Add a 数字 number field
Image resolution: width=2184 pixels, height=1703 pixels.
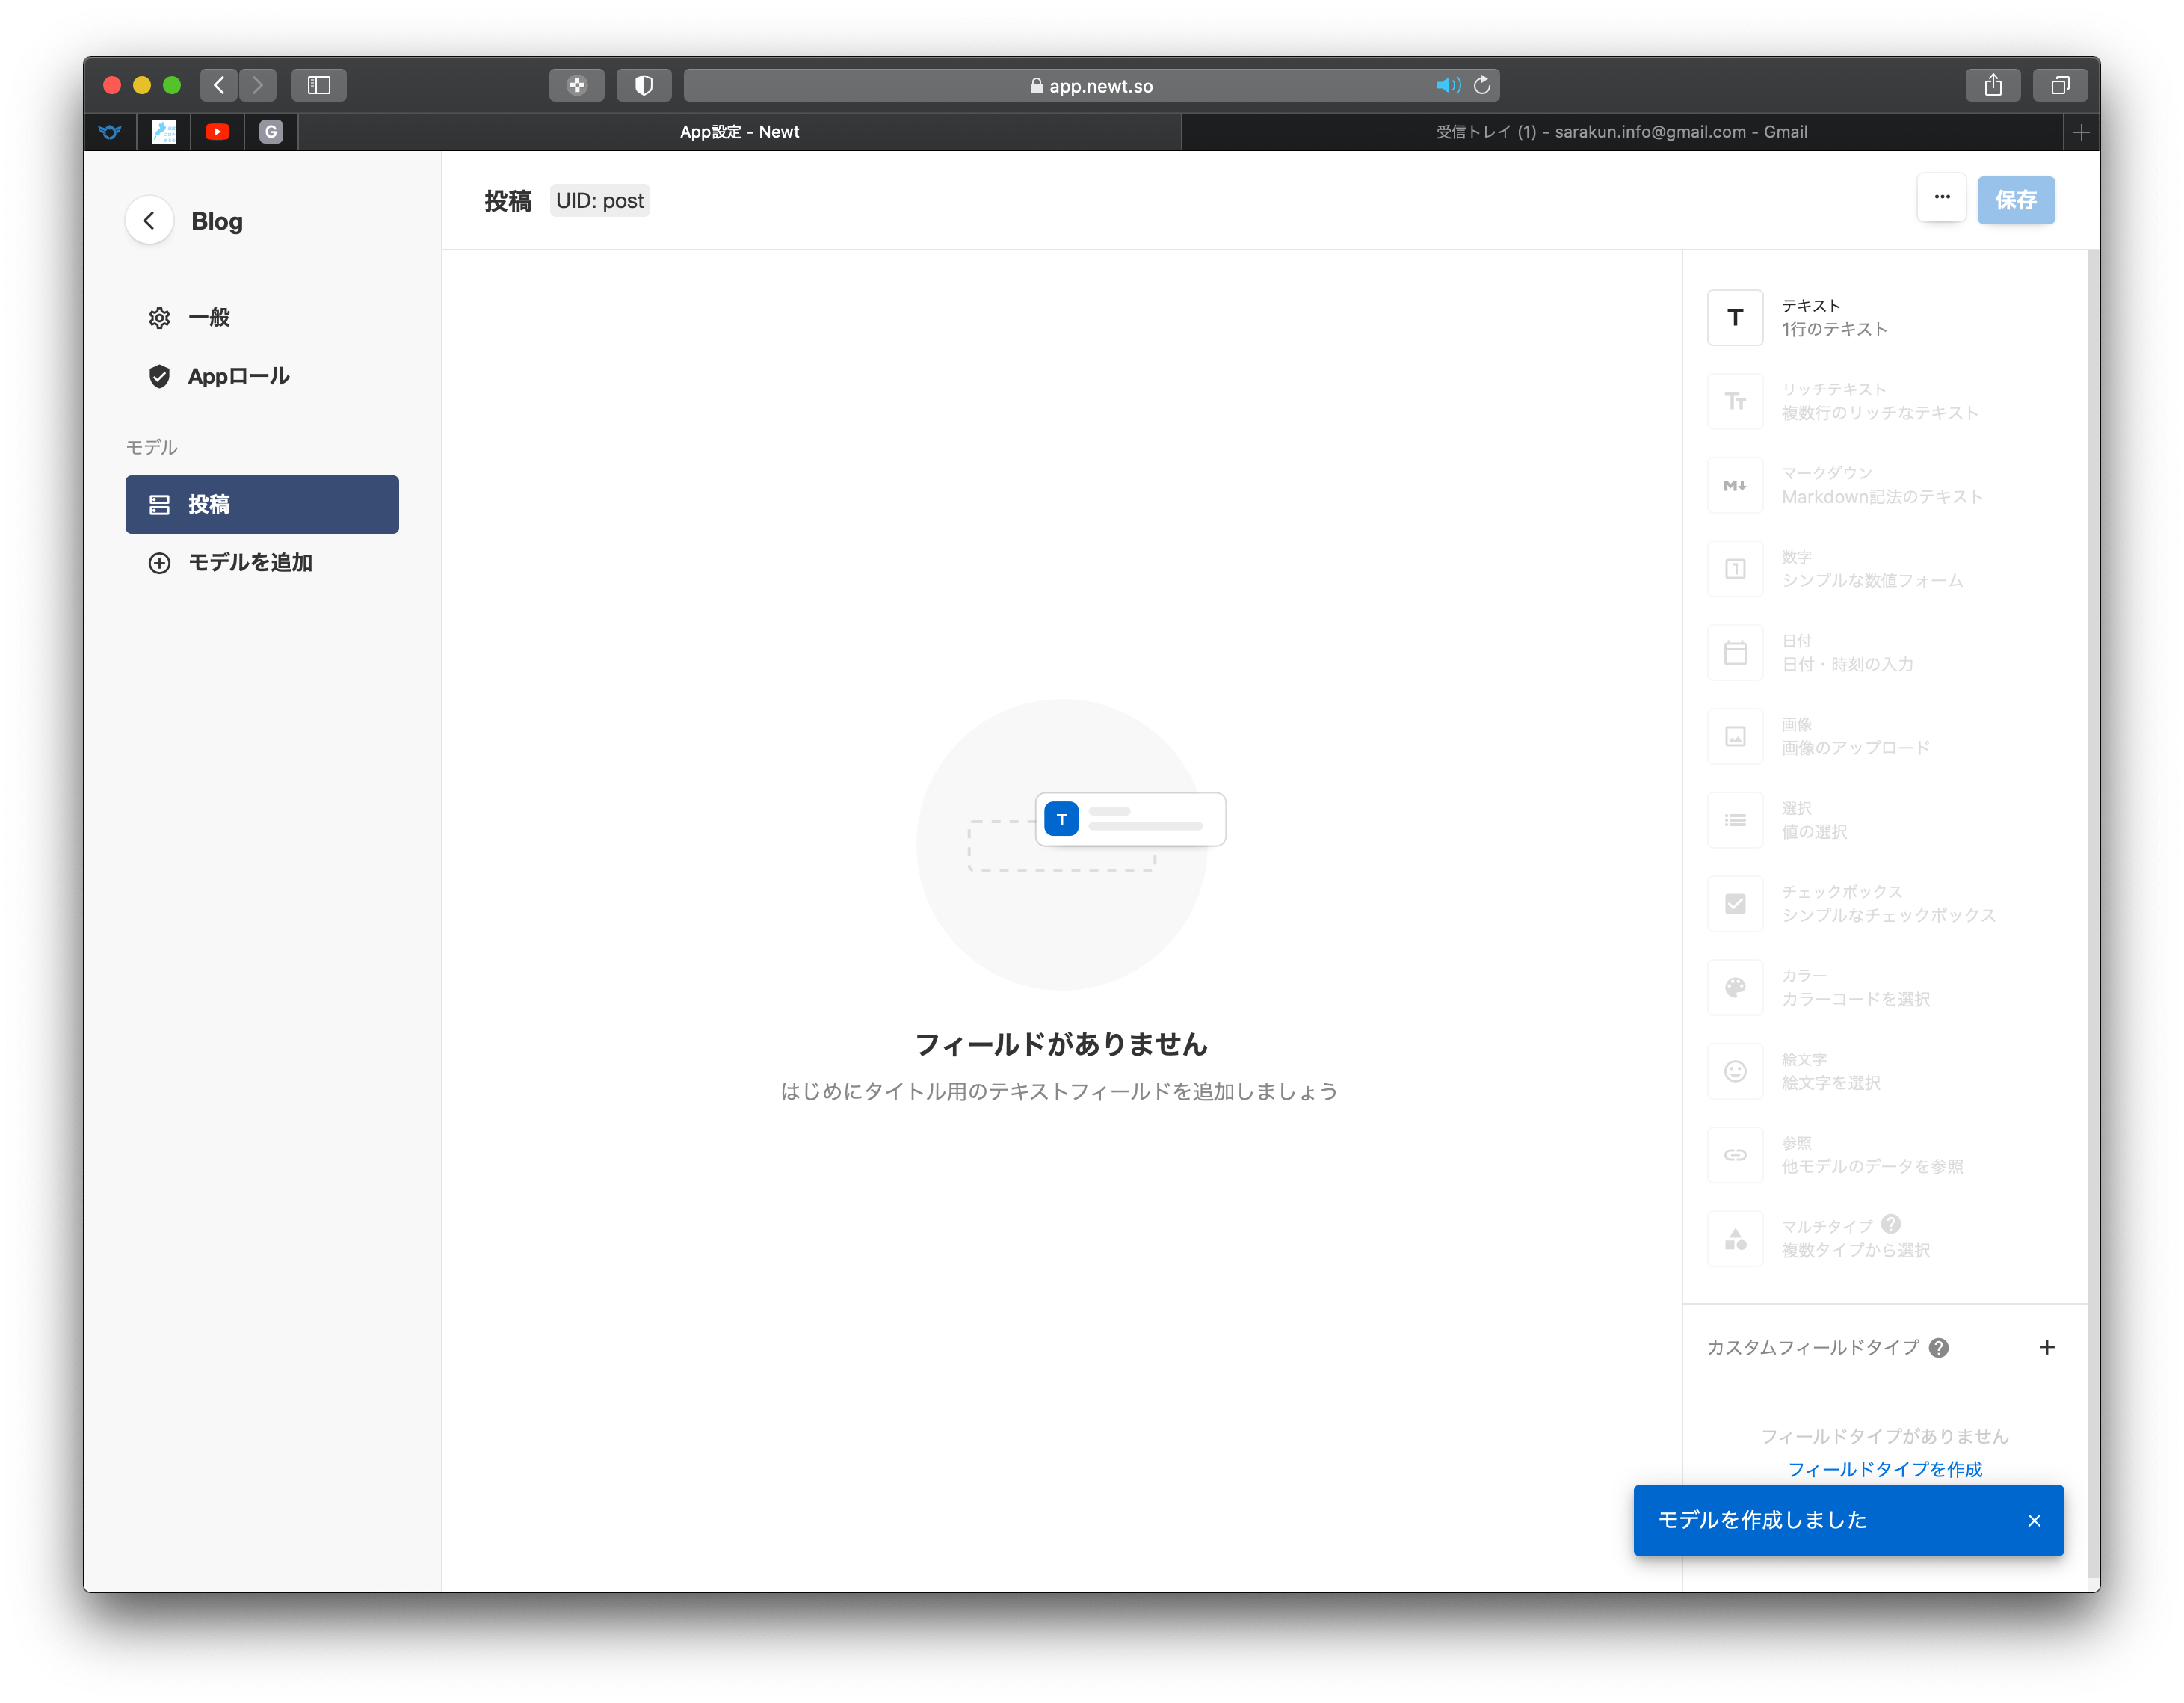(x=1885, y=569)
